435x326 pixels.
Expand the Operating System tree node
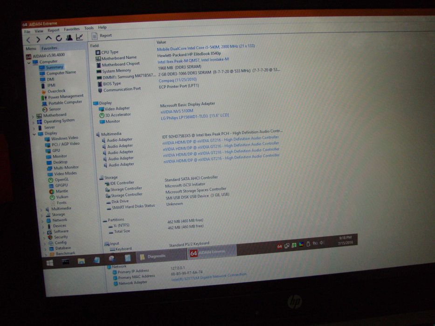[x=34, y=122]
